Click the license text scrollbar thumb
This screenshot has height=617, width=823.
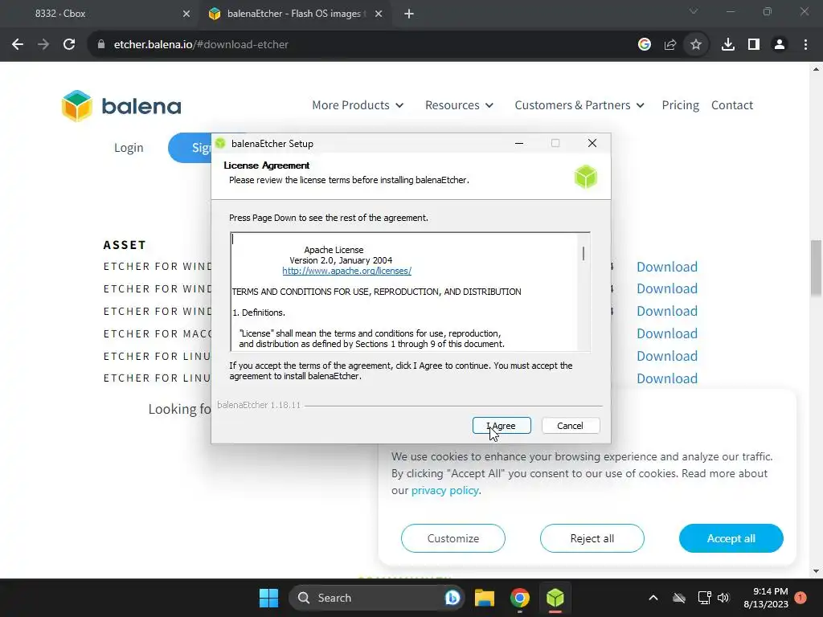pos(583,253)
